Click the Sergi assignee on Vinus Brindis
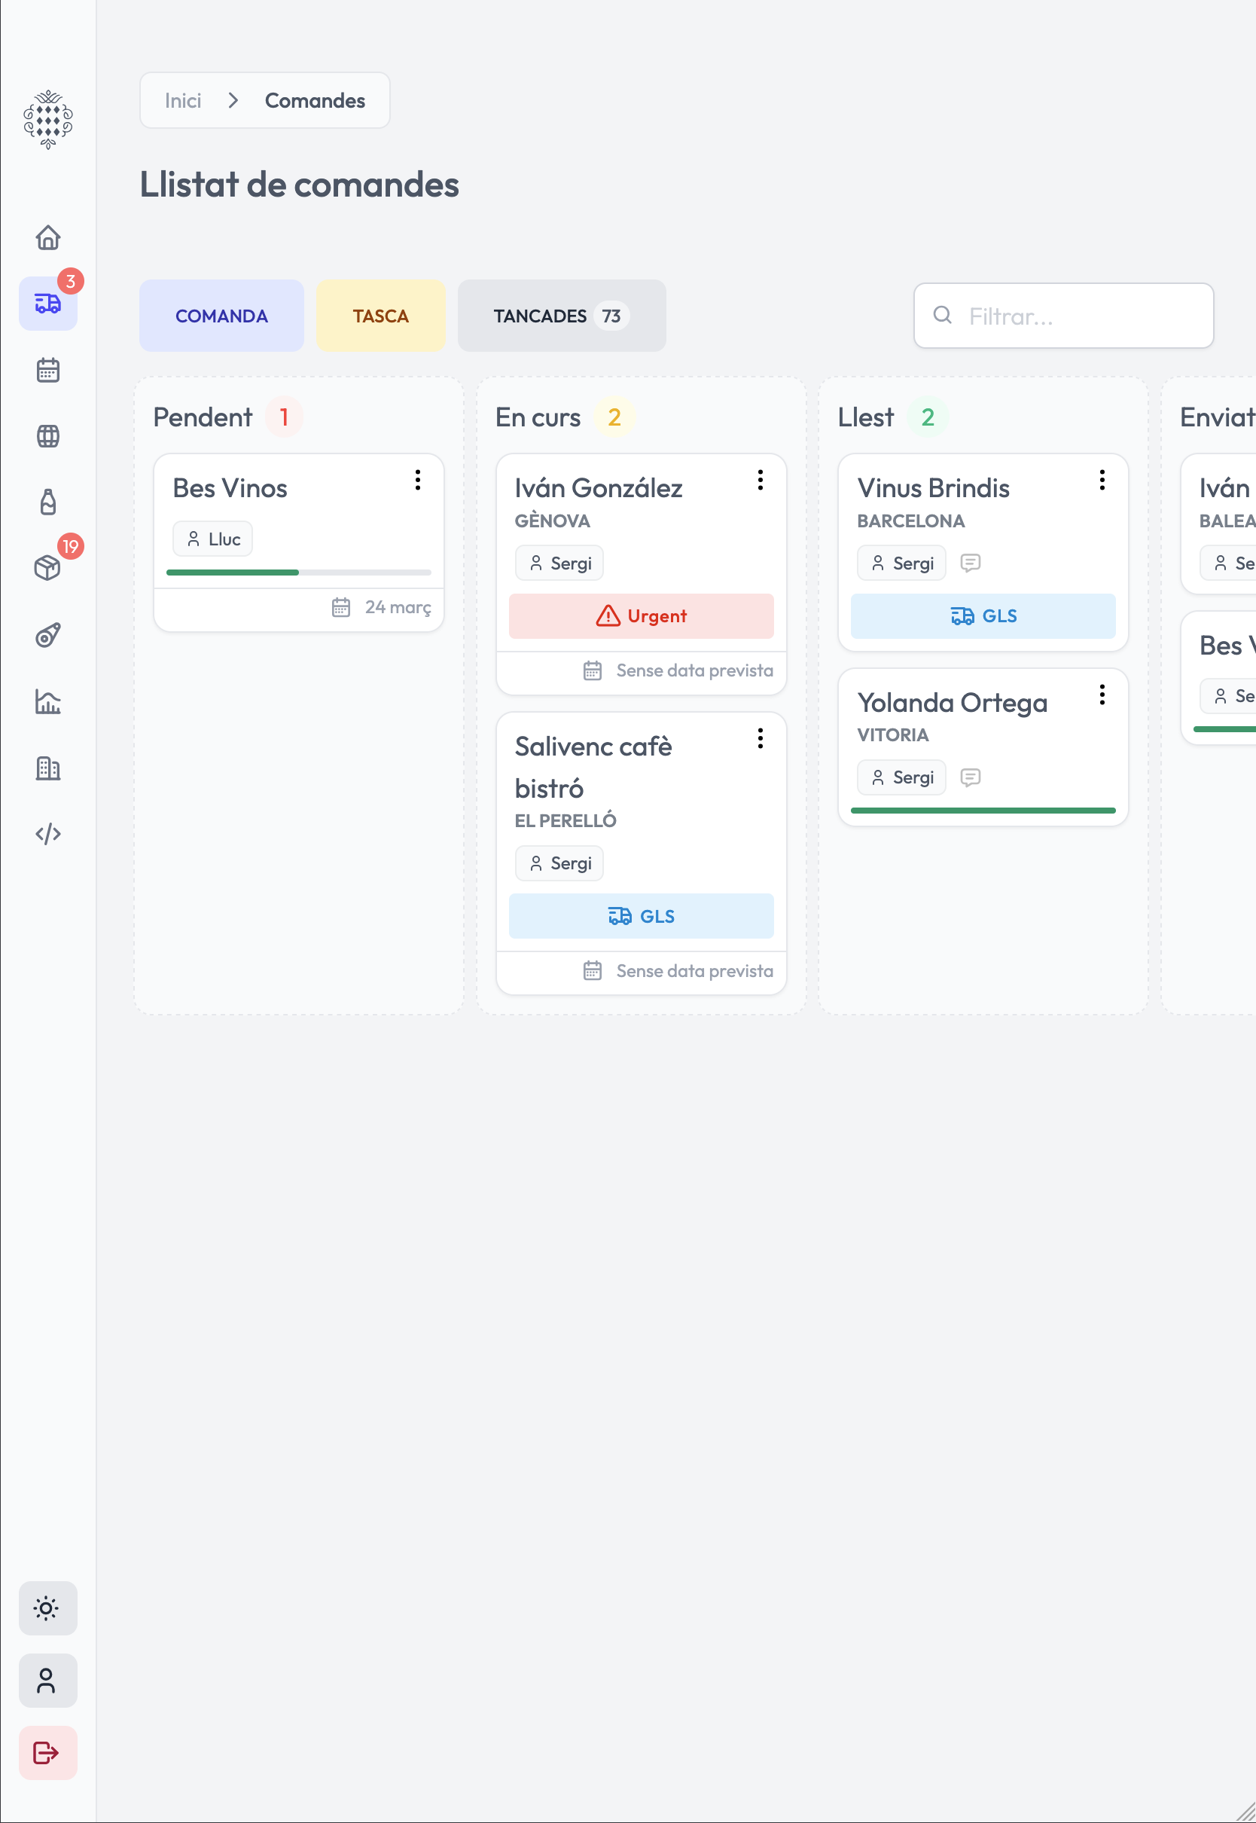The image size is (1256, 1823). pos(901,563)
